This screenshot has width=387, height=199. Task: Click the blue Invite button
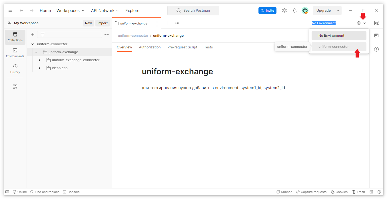pyautogui.click(x=267, y=11)
